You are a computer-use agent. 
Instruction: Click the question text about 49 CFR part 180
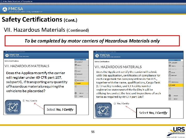point(128,84)
